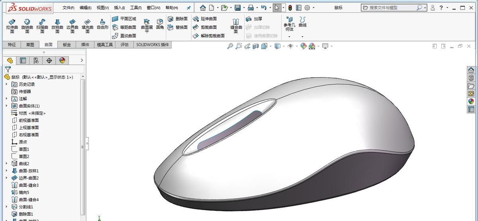Select 镜向5 in the feature tree
Image resolution: width=478 pixels, height=221 pixels.
(21, 192)
